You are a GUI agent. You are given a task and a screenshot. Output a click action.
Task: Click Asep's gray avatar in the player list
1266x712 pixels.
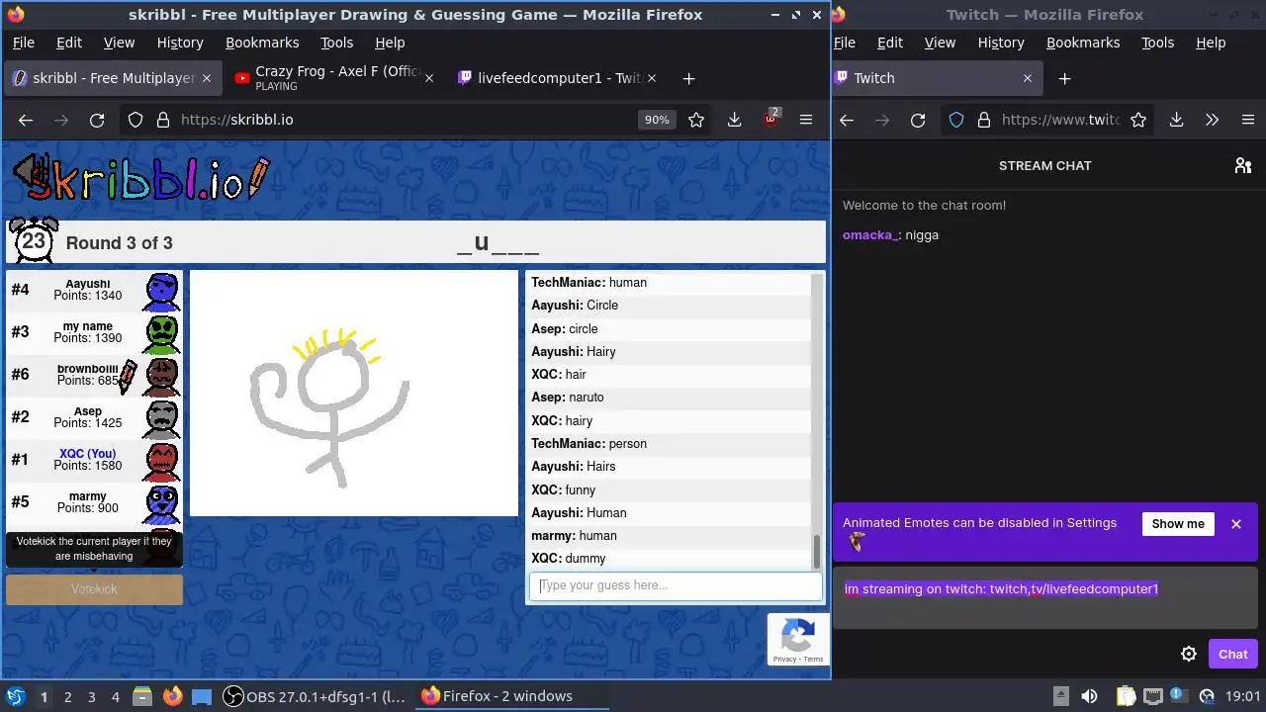(162, 418)
